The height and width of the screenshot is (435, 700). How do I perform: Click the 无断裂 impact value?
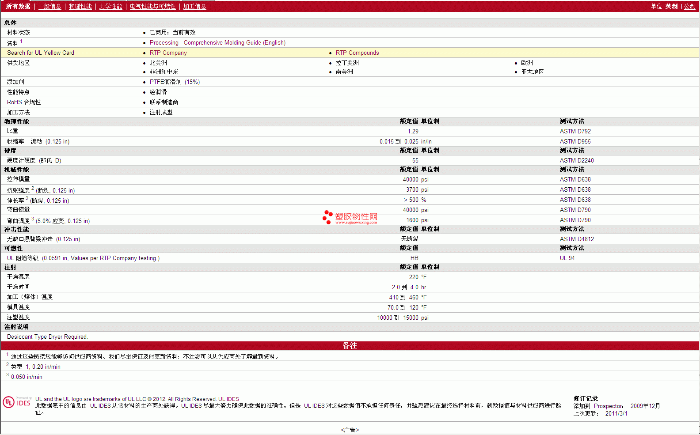[x=410, y=238]
